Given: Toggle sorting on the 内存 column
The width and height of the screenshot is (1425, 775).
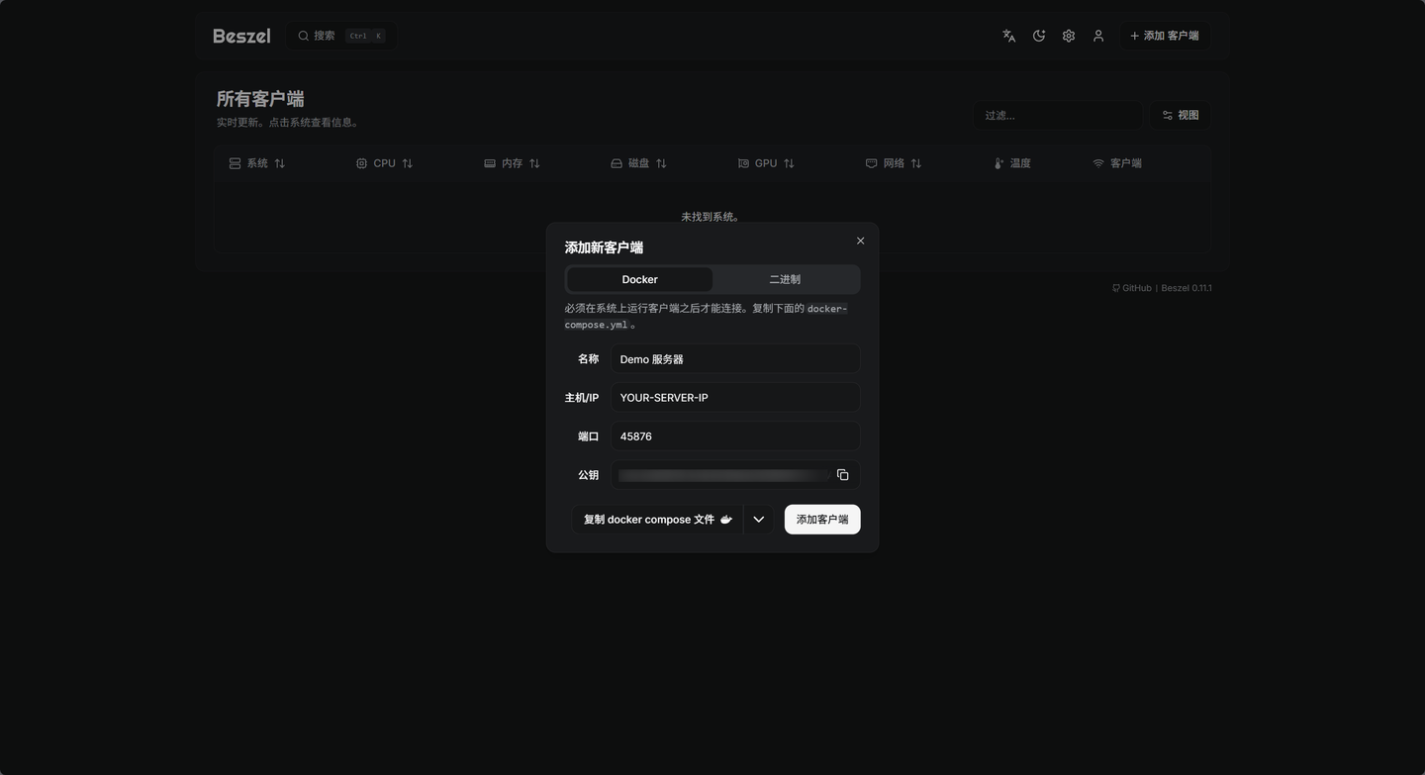Looking at the screenshot, I should pos(534,163).
